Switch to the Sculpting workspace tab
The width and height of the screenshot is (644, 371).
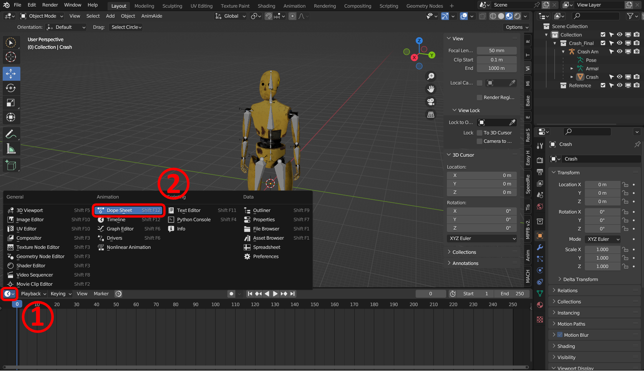pos(172,6)
